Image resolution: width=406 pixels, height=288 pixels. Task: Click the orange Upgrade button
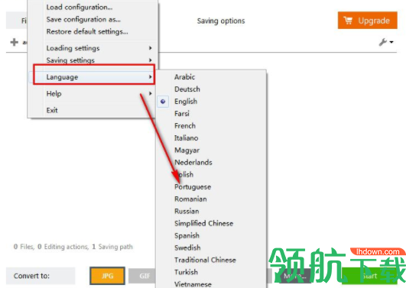click(368, 20)
